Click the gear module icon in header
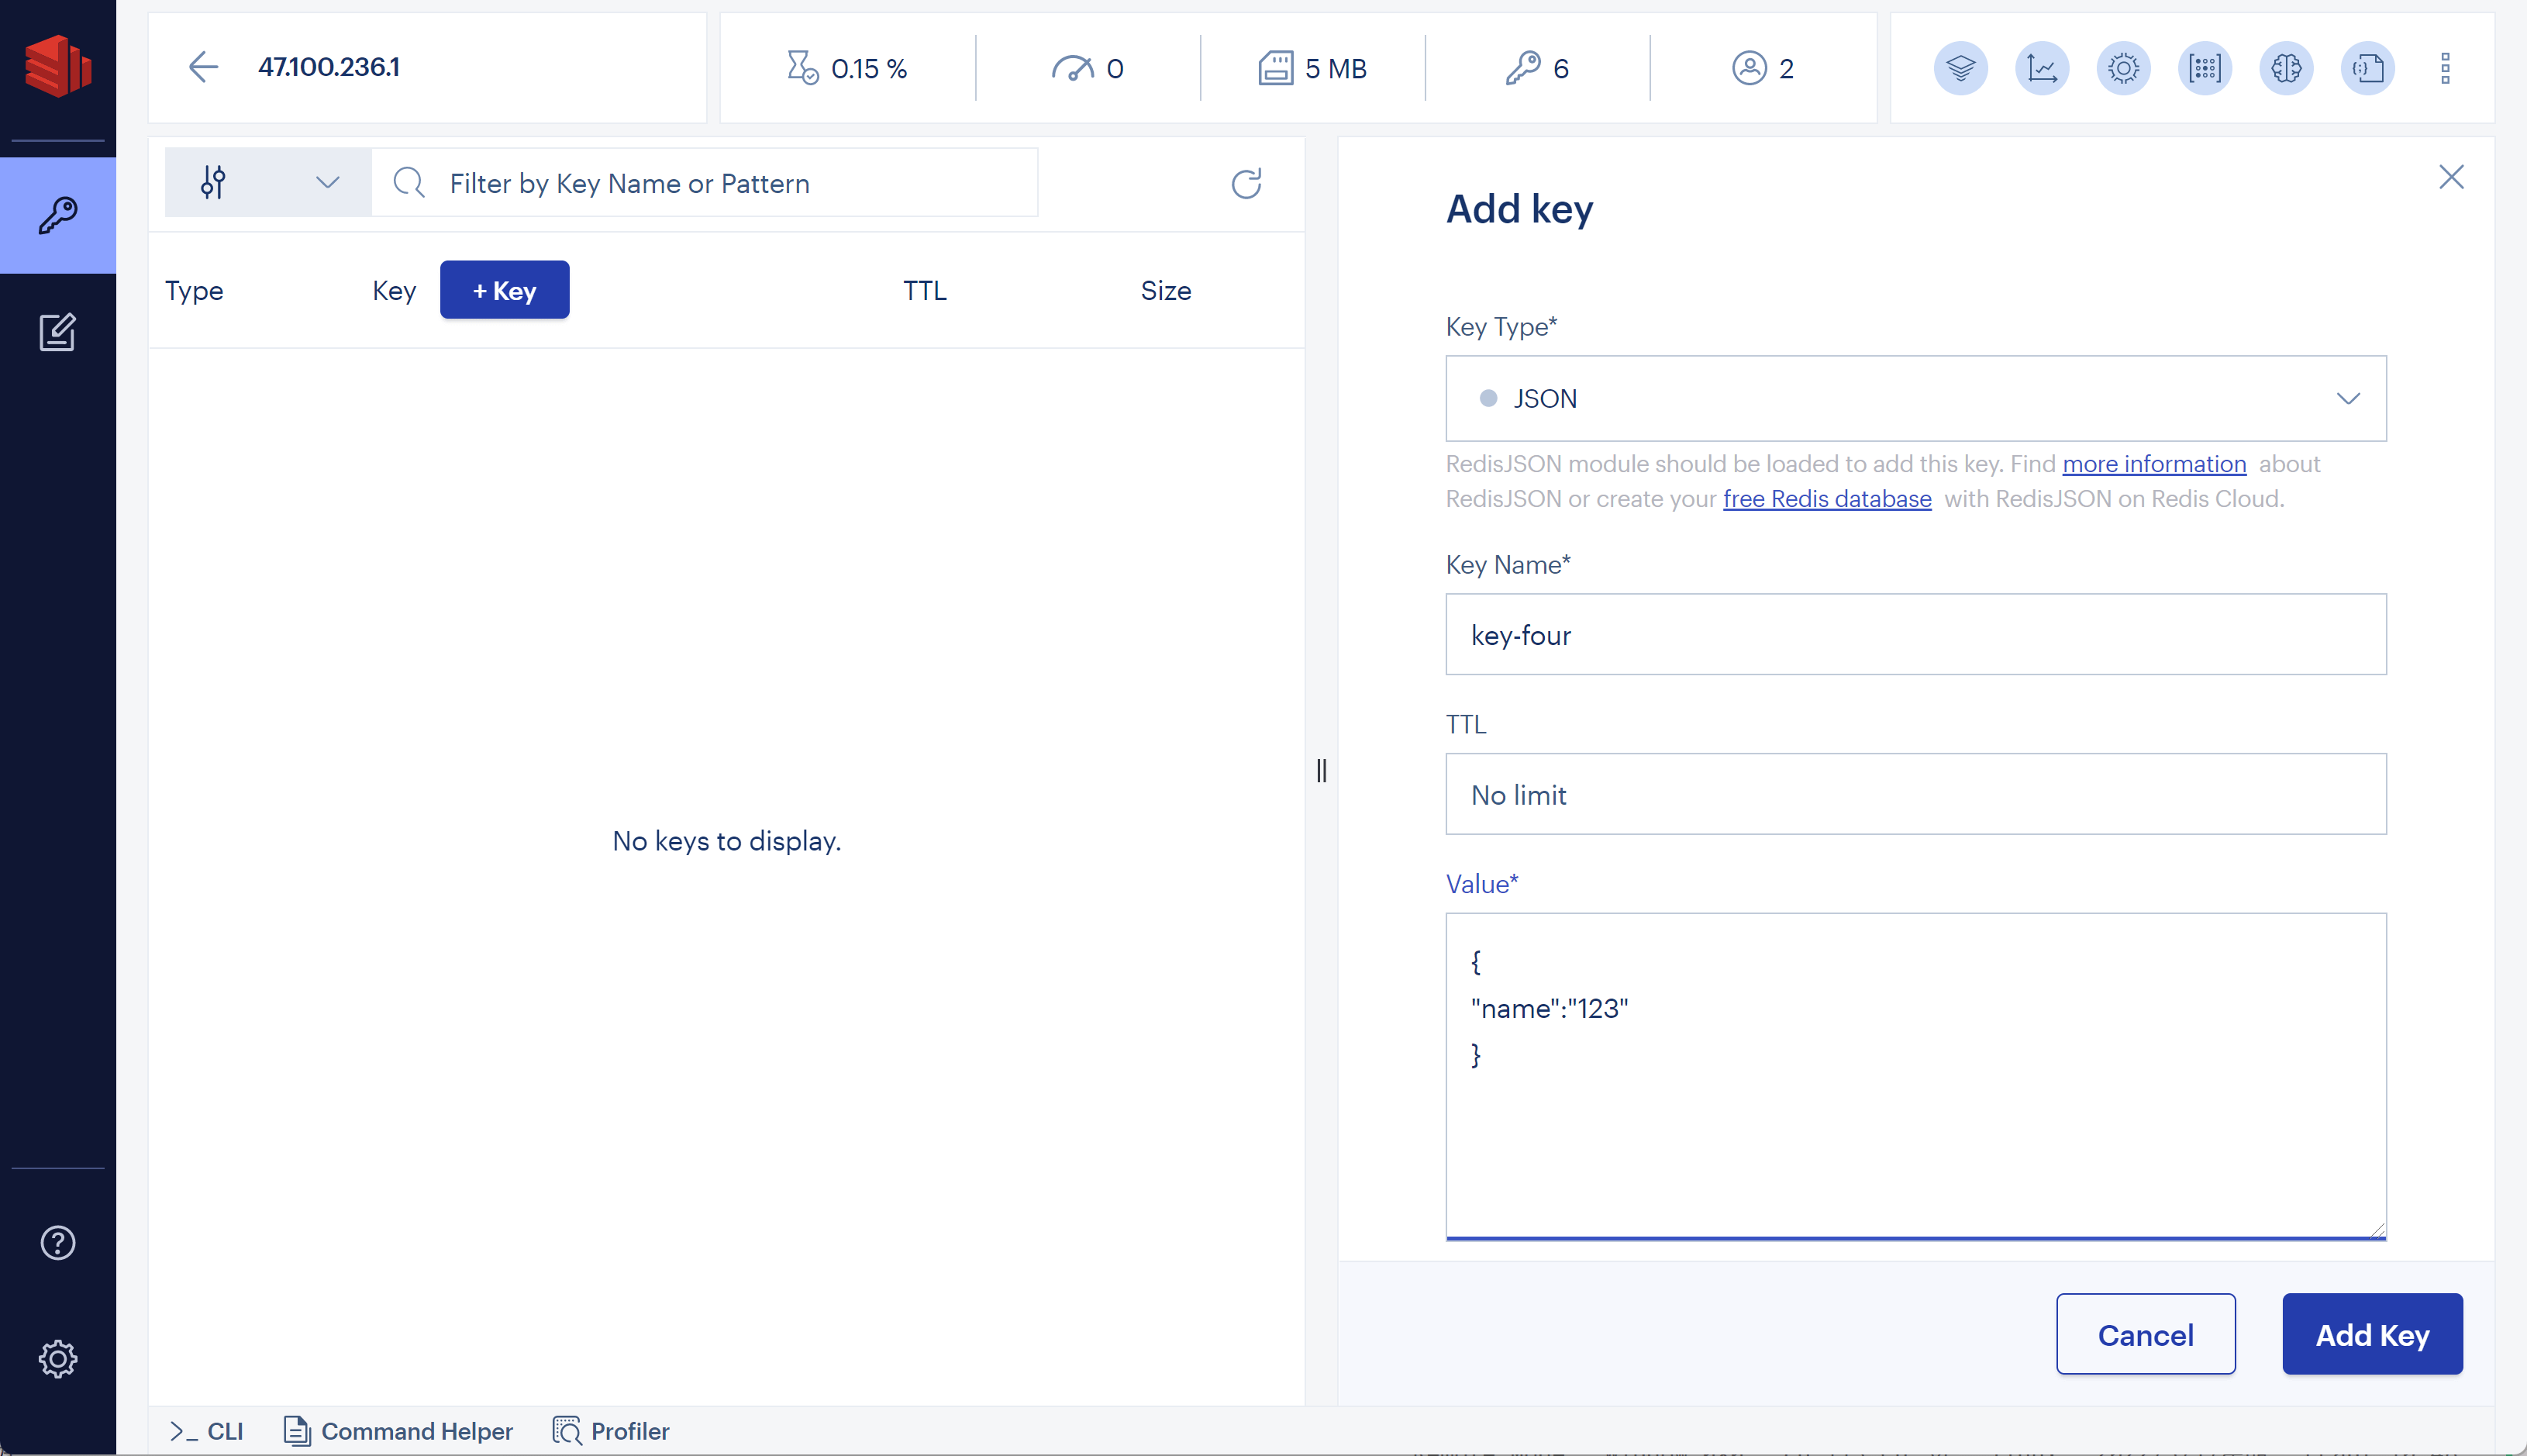This screenshot has height=1456, width=2527. [x=2123, y=68]
